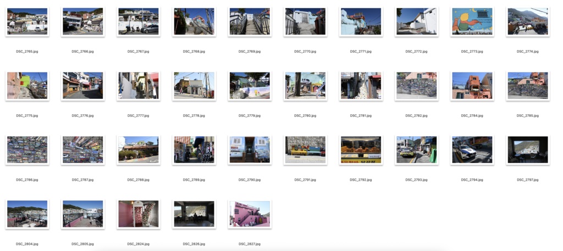The image size is (563, 251).
Task: Select the DSC_2827.jpg pink building thumbnail
Action: (x=250, y=214)
